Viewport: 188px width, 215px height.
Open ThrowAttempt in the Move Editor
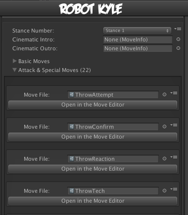tap(93, 105)
